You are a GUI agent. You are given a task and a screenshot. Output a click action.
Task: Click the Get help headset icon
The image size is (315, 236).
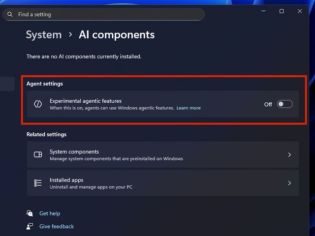click(30, 213)
